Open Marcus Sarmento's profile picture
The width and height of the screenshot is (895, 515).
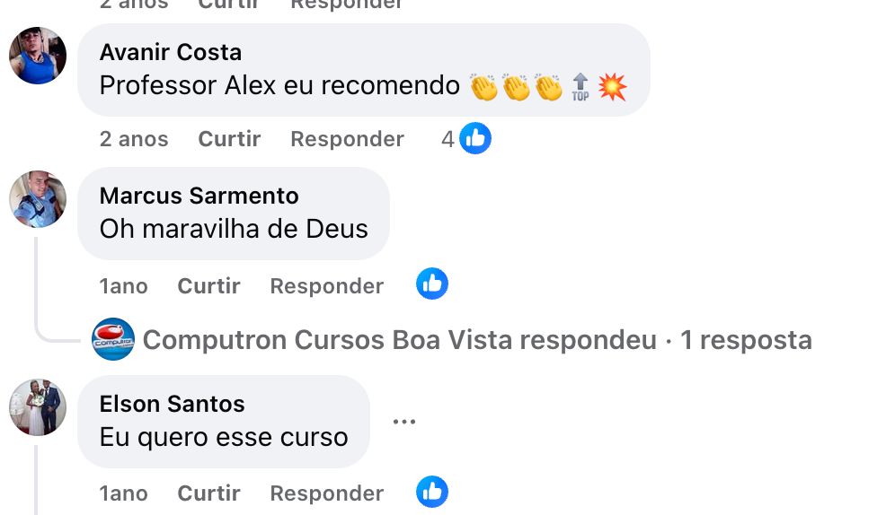(x=38, y=199)
